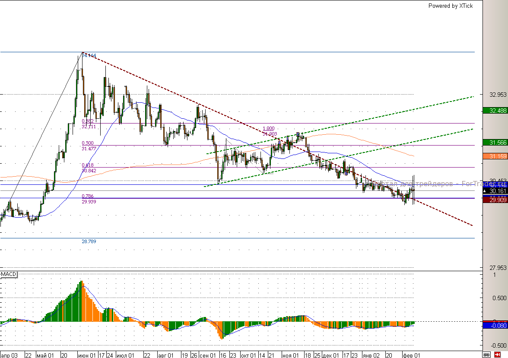Select the MACD indicator label
Viewport: 508px width, 358px height.
9,275
